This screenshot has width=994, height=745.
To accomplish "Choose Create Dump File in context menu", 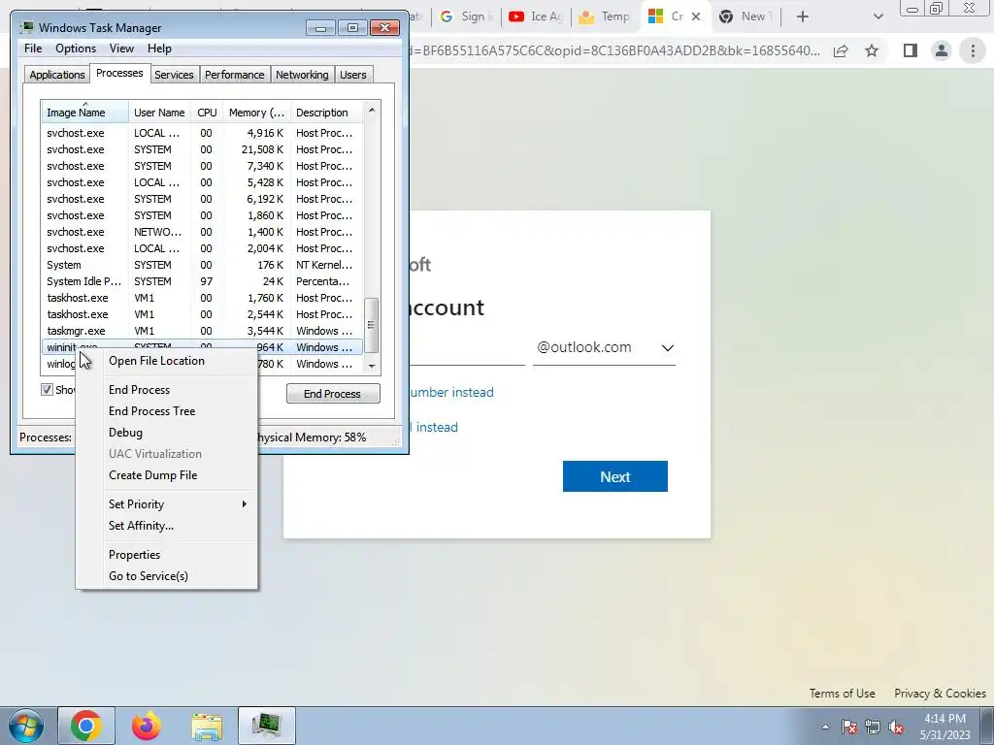I will pos(152,475).
